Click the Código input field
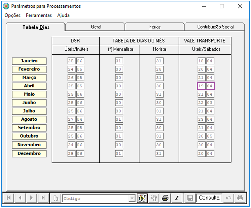The height and width of the screenshot is (208, 251). (x=96, y=198)
